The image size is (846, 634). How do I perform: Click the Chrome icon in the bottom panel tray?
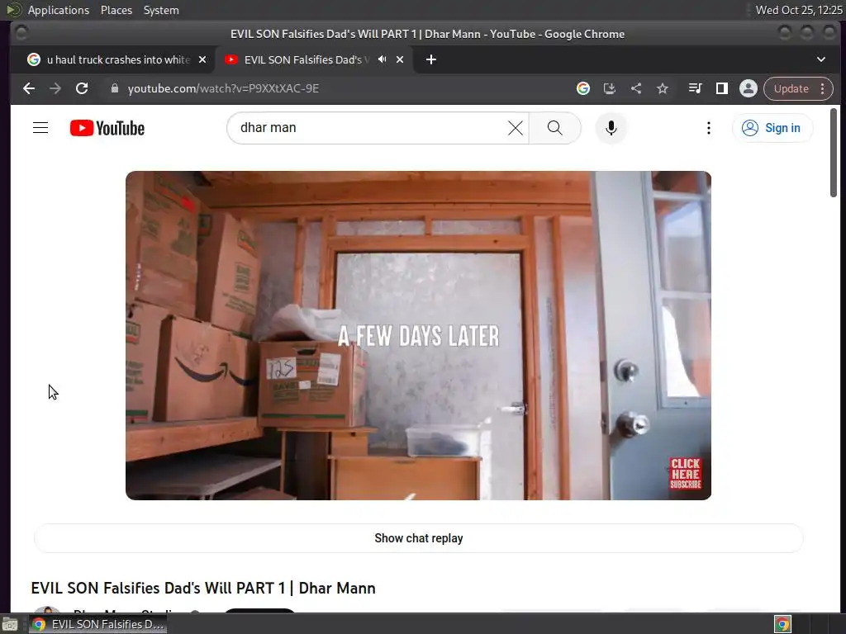click(x=782, y=624)
